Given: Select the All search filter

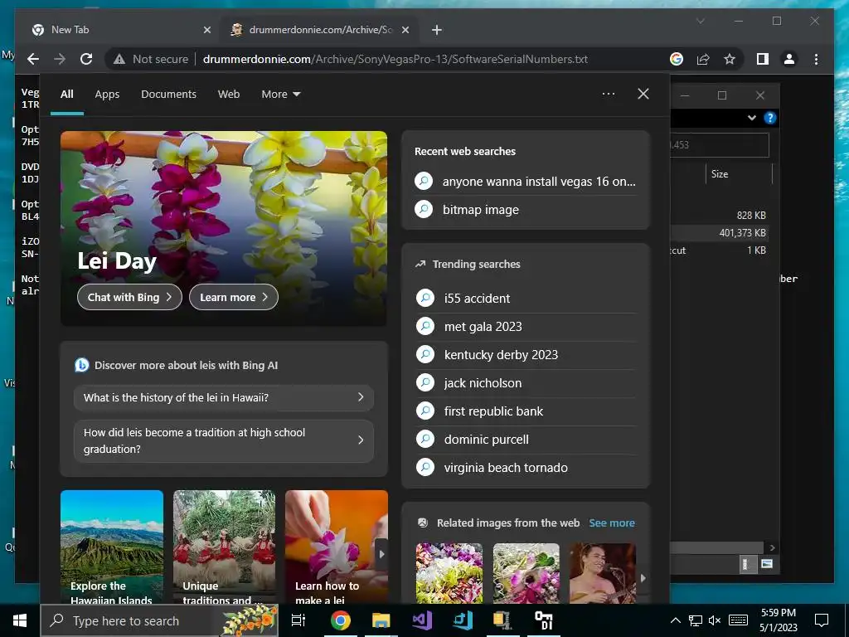Looking at the screenshot, I should coord(67,95).
